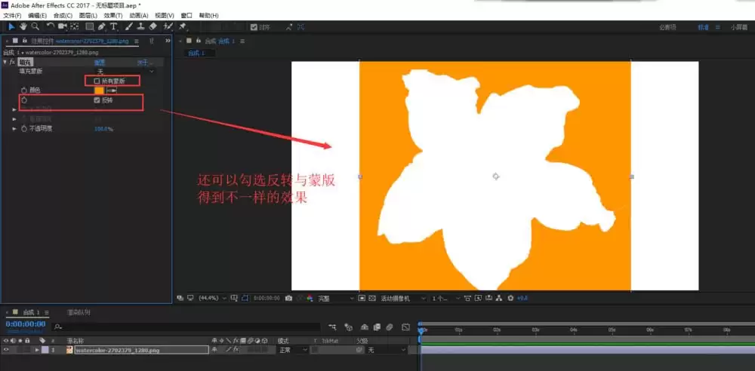Screen dimensions: 755x371
Task: Open the 正常 blend mode dropdown
Action: [293, 350]
